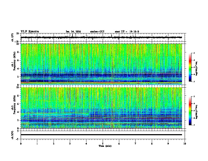Click the "2" kHz tick on ch.1 spectrogram
The height and width of the screenshot is (161, 208).
18,77
